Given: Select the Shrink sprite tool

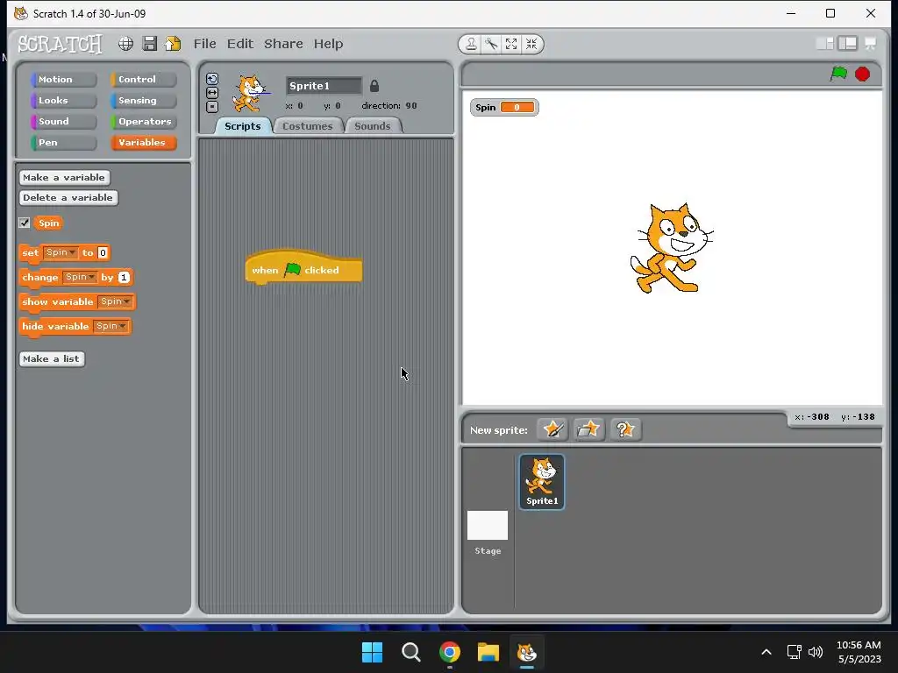Looking at the screenshot, I should click(531, 44).
